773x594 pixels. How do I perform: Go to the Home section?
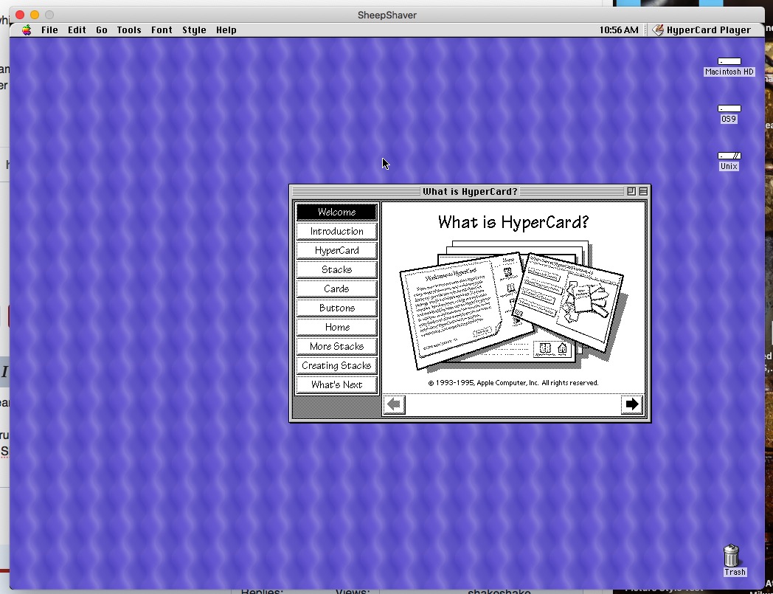[336, 327]
